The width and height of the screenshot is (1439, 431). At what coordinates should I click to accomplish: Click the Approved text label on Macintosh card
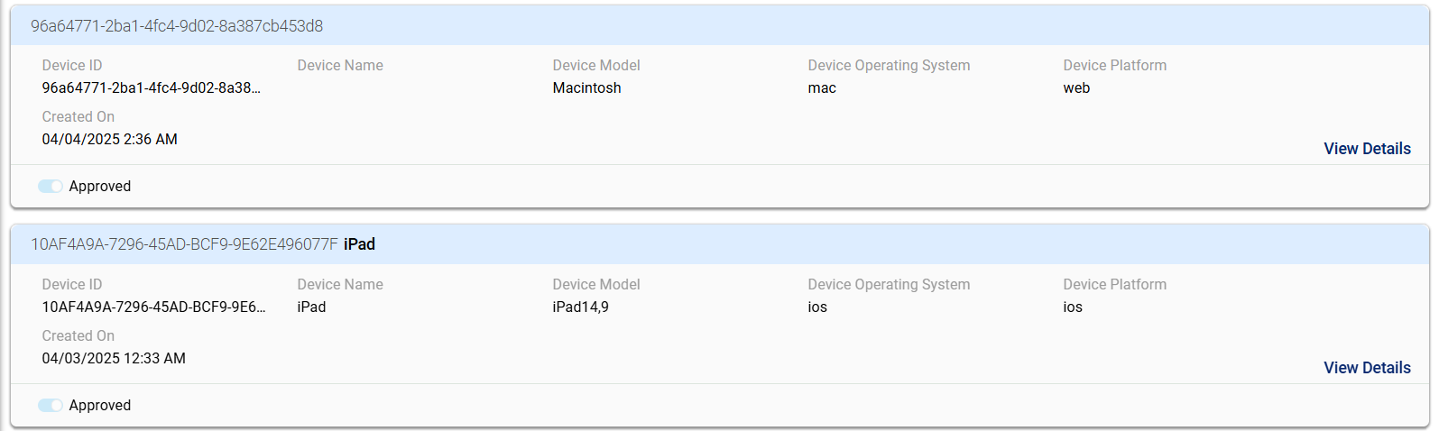(x=99, y=186)
